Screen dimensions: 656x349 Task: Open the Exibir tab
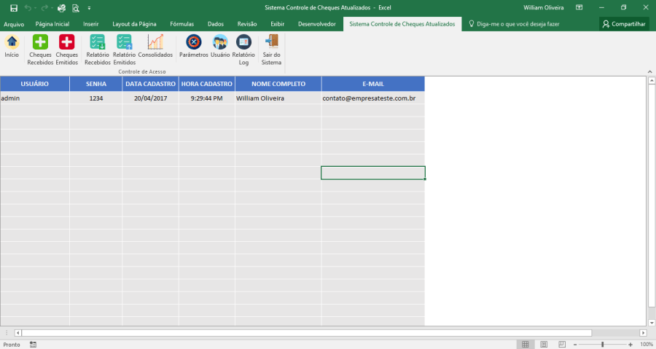pos(278,24)
